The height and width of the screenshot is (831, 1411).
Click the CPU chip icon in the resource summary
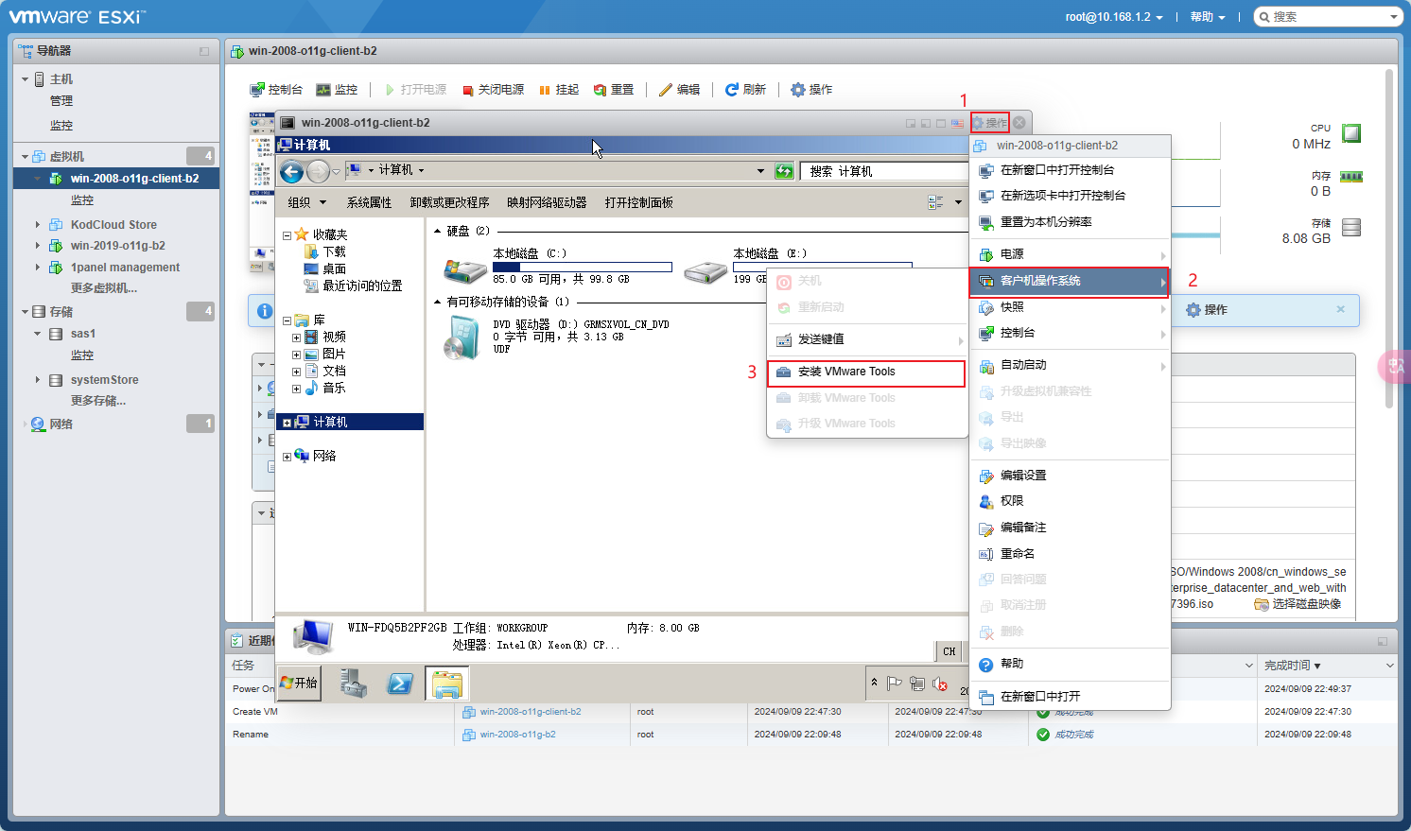pyautogui.click(x=1351, y=133)
